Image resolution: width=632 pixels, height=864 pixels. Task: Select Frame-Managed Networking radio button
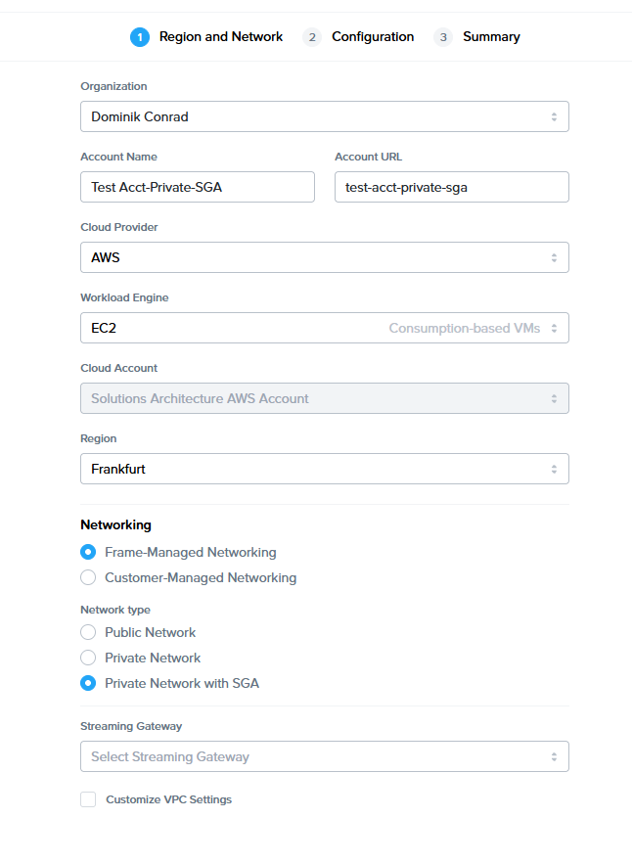[88, 552]
